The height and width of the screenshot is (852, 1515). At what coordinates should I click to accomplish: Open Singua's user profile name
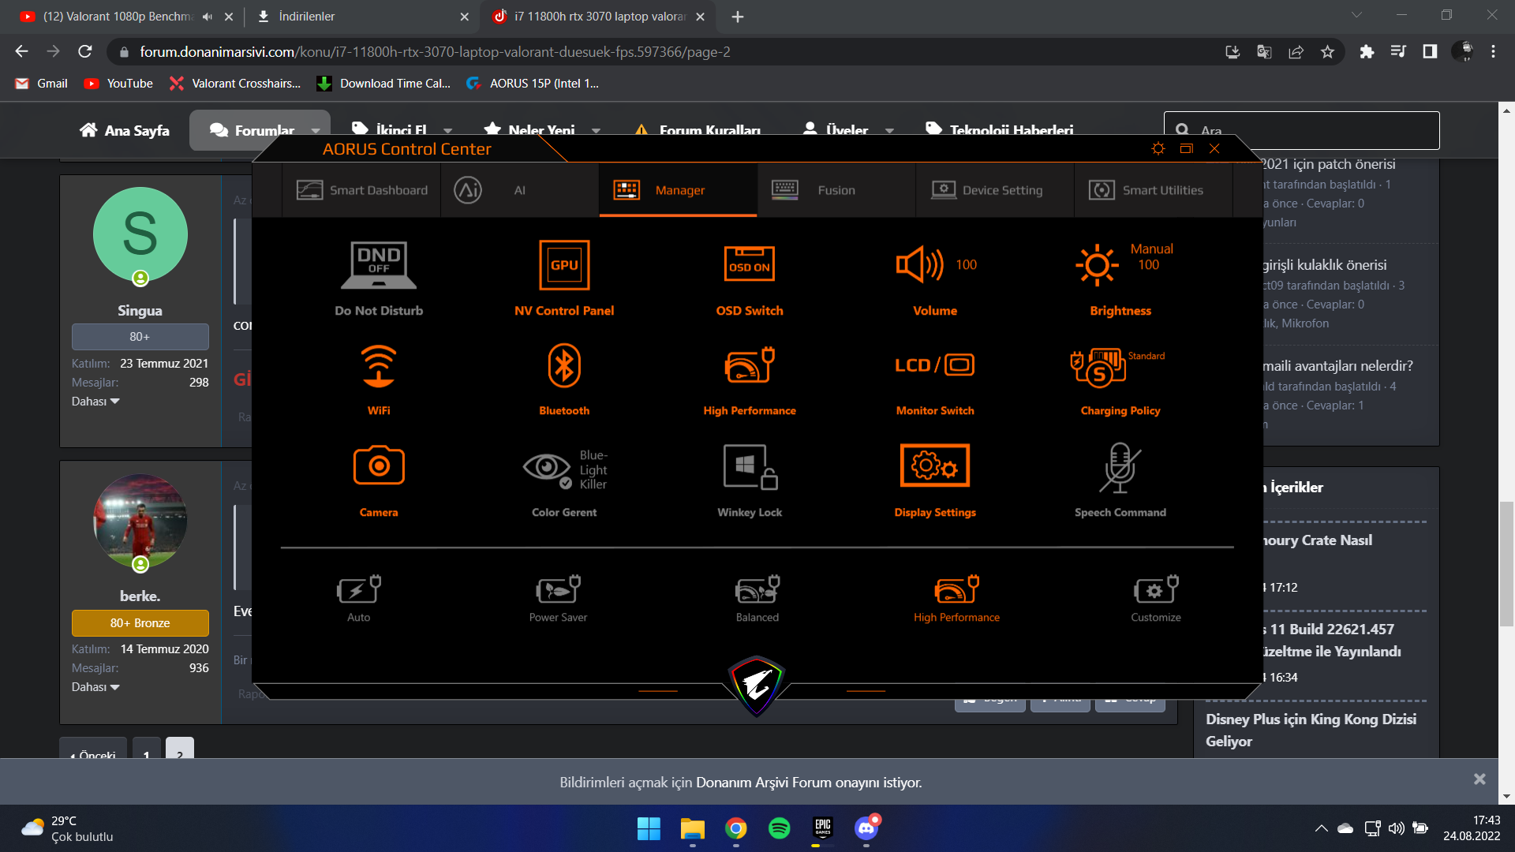pos(140,311)
